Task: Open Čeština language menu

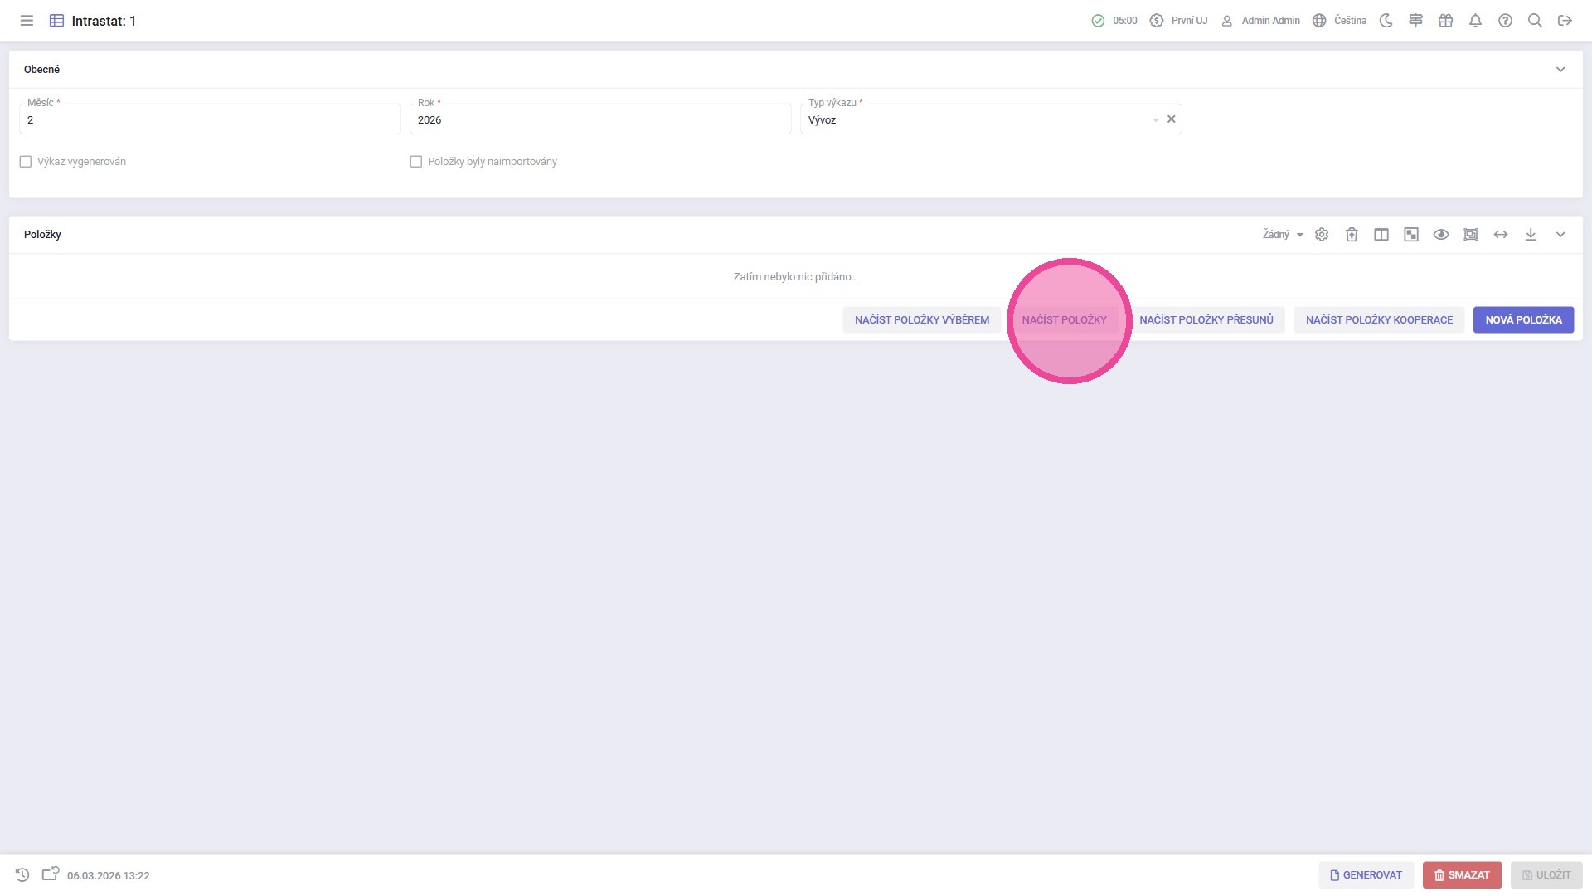Action: pos(1340,21)
